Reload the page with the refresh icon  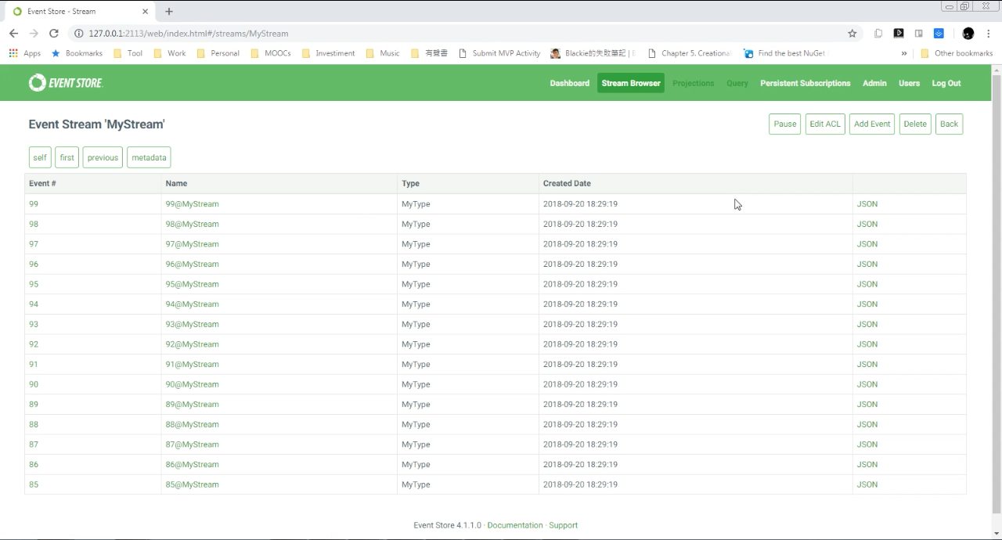54,34
